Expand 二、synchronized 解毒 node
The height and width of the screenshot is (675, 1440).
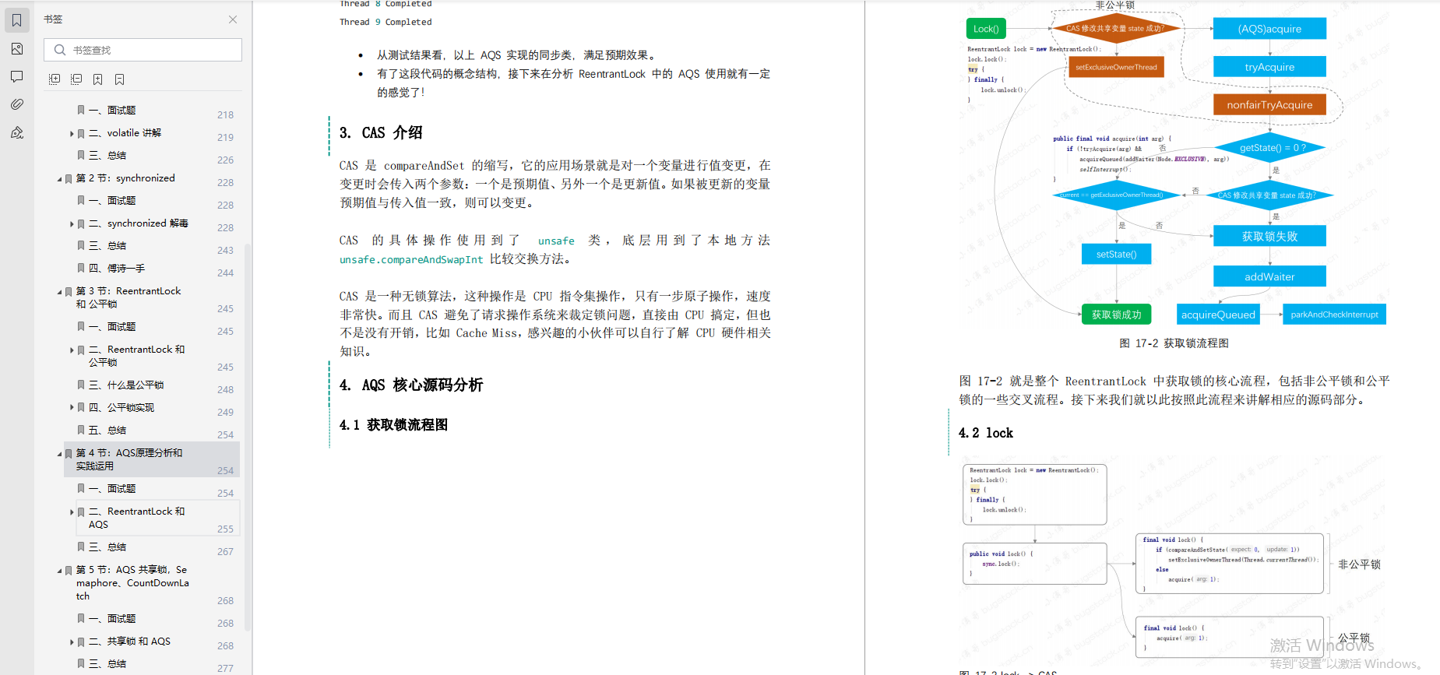point(72,224)
